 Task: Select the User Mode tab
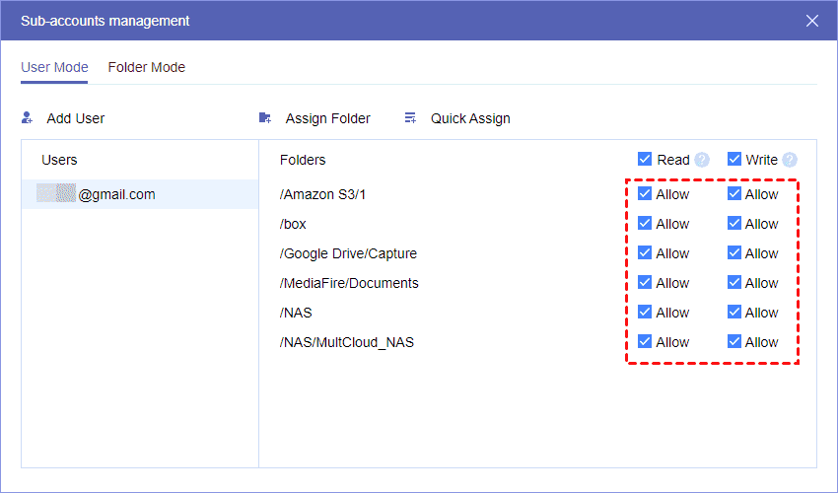pos(54,67)
